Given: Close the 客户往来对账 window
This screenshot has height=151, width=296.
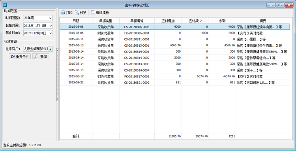Looking at the screenshot, I should point(289,5).
